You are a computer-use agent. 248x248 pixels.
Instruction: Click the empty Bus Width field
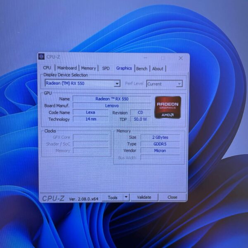click(160, 157)
